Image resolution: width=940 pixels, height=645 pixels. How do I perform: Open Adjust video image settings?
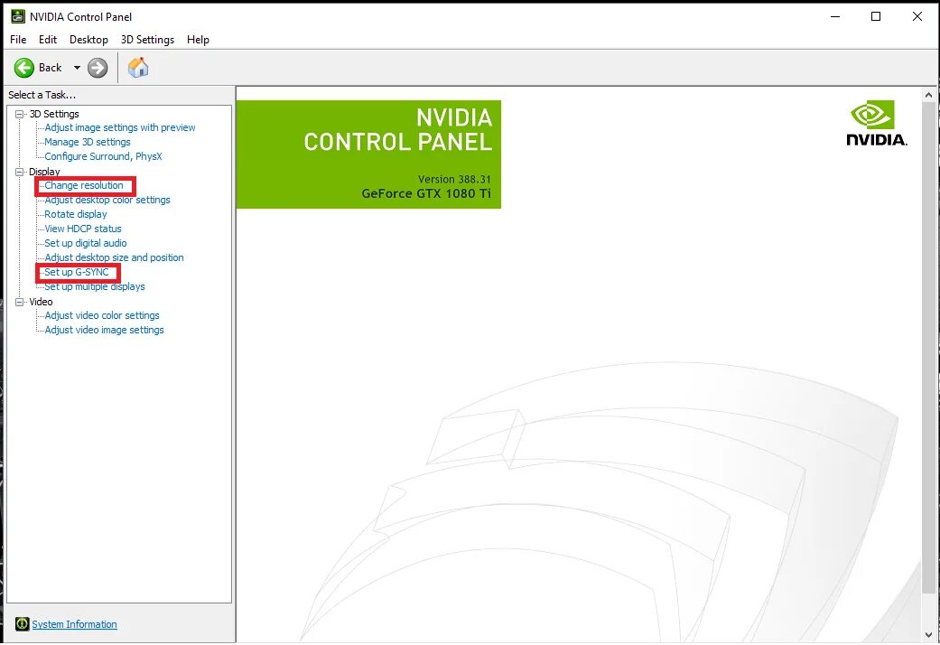tap(105, 330)
